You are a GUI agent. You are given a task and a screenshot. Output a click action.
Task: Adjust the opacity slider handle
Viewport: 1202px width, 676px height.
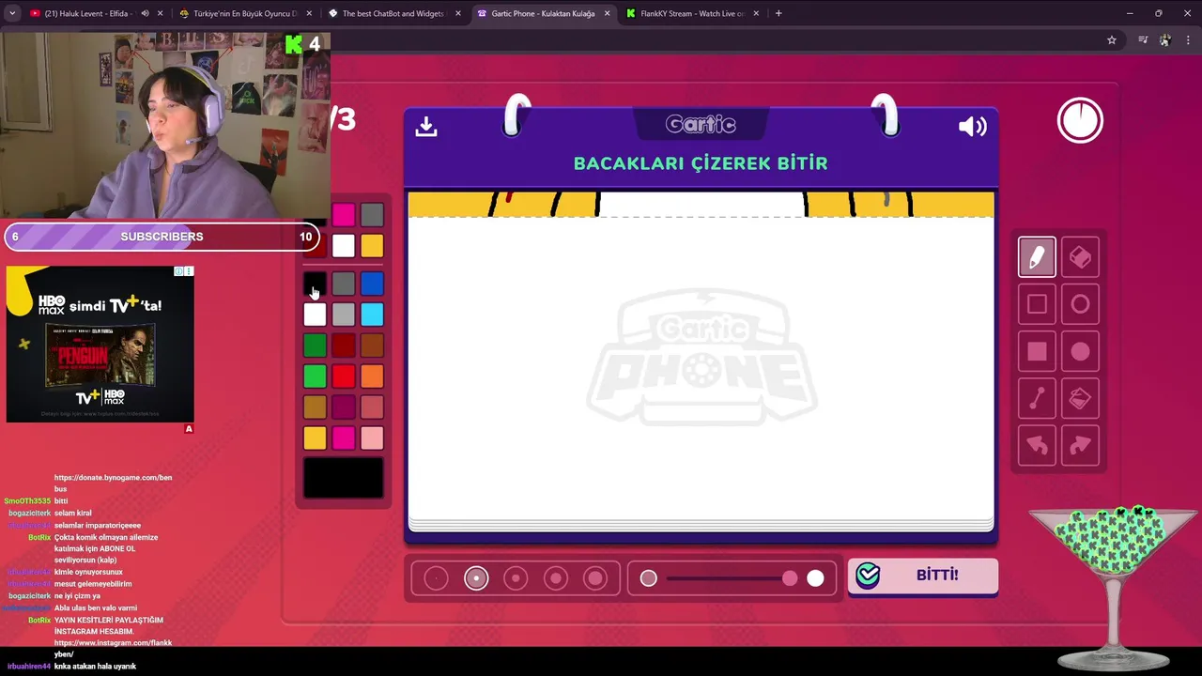pyautogui.click(x=790, y=578)
